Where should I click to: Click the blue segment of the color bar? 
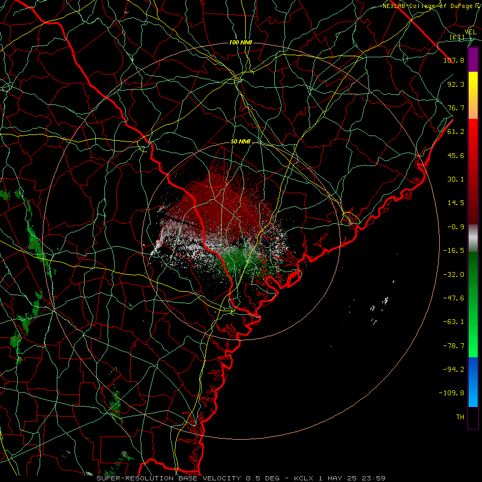473,382
